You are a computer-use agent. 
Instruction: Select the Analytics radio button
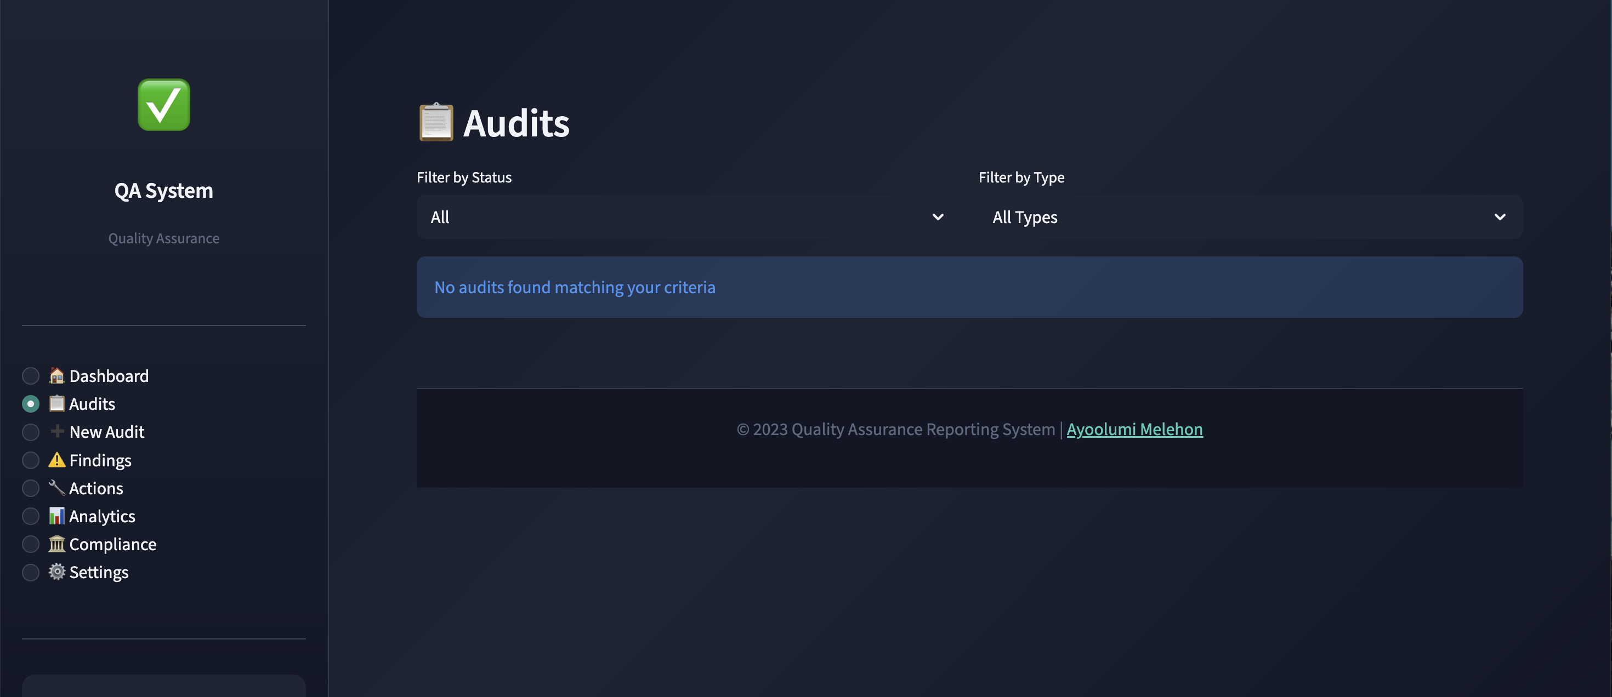(x=31, y=516)
